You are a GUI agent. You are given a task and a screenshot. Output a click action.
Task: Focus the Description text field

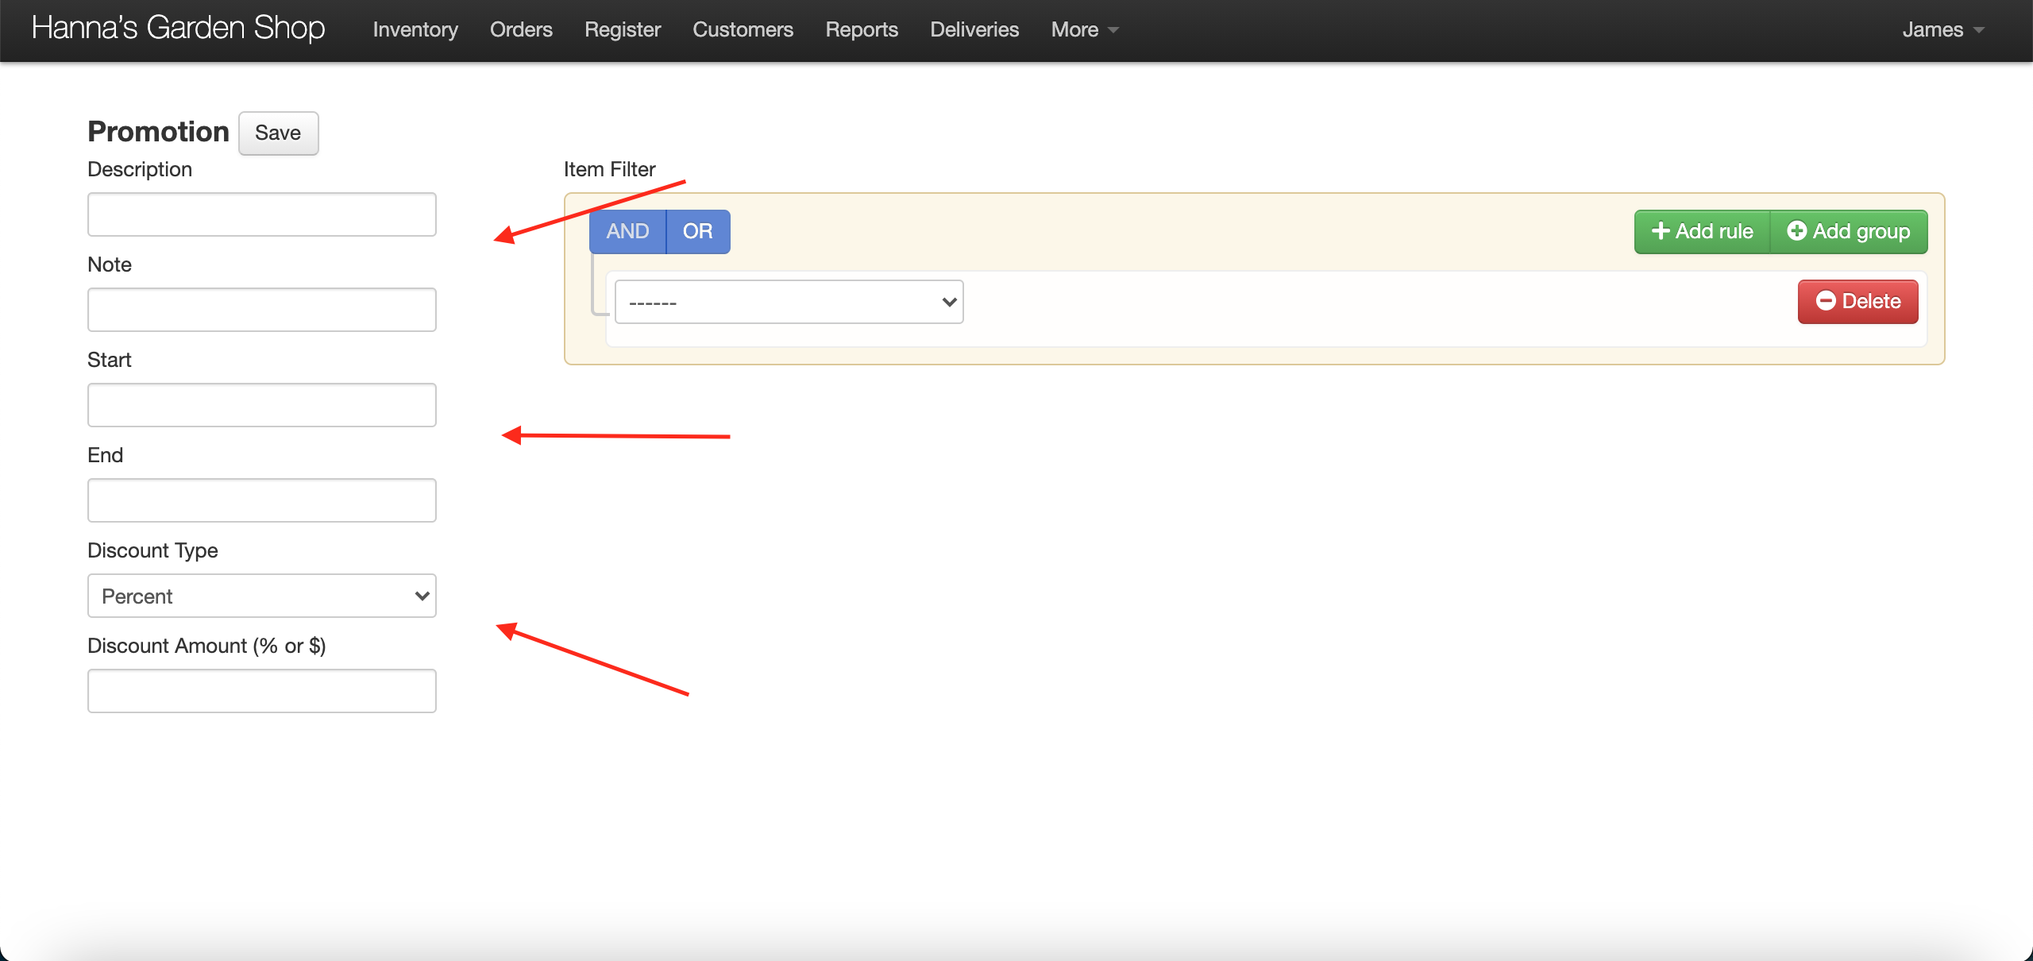[262, 214]
